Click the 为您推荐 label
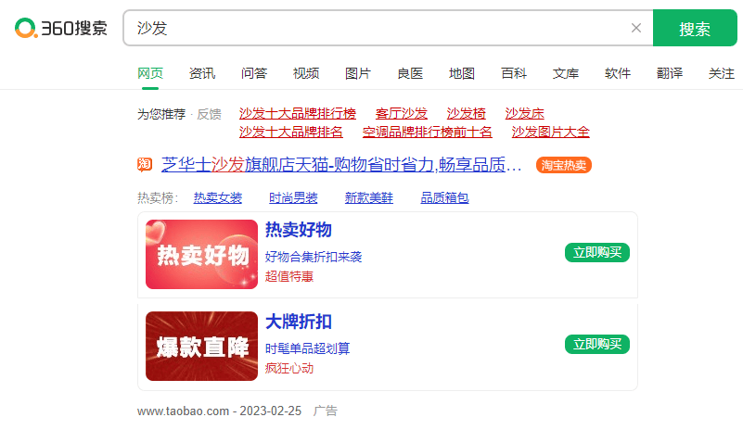Screen dimensions: 743x430 click(161, 114)
